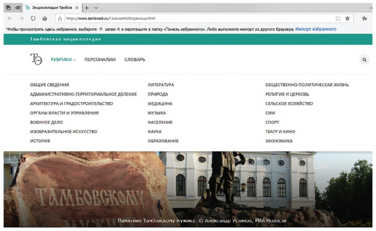Click the previous slide arrow on the image
This screenshot has height=231, width=376.
click(15, 157)
